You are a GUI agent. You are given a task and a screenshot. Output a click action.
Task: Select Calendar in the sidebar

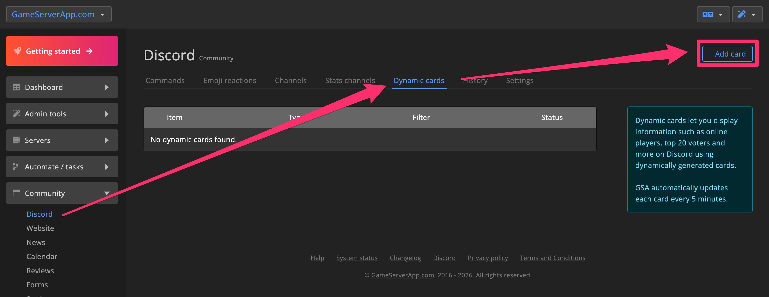tap(42, 256)
